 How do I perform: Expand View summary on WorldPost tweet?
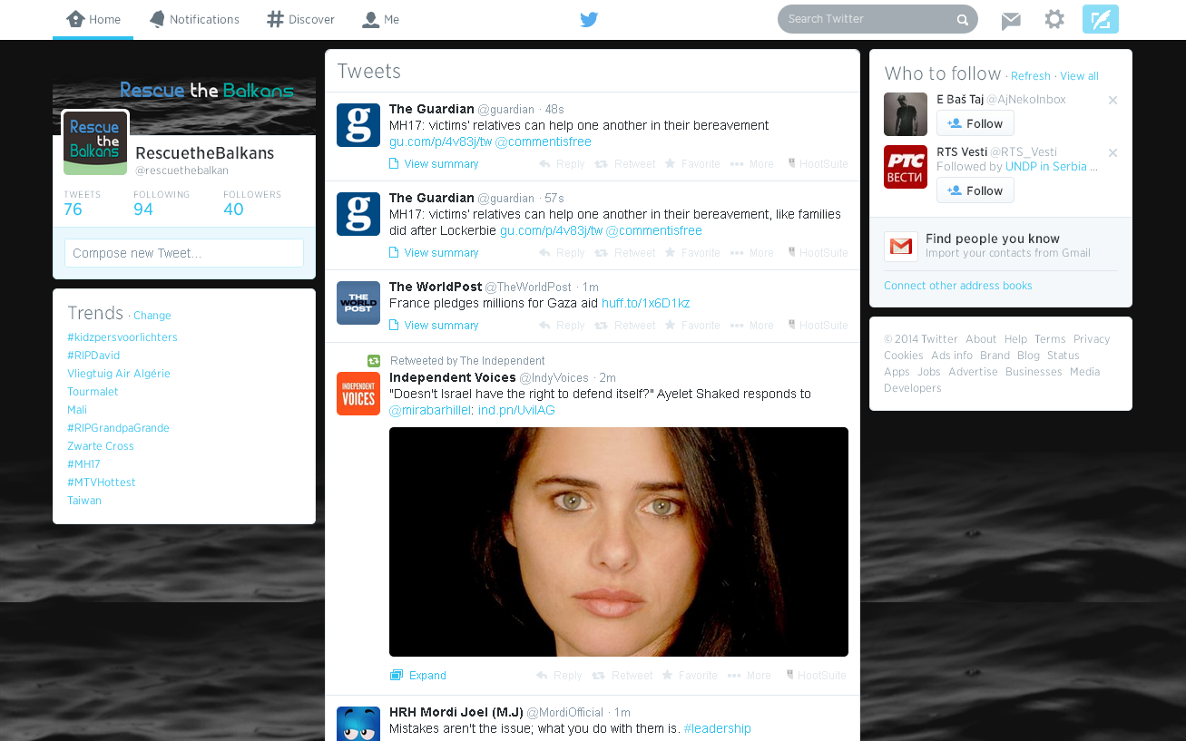point(434,326)
